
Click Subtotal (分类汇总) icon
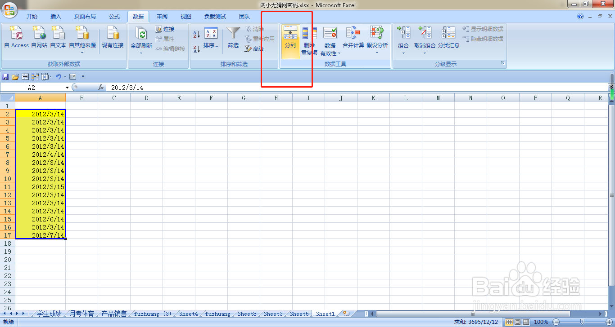(449, 33)
